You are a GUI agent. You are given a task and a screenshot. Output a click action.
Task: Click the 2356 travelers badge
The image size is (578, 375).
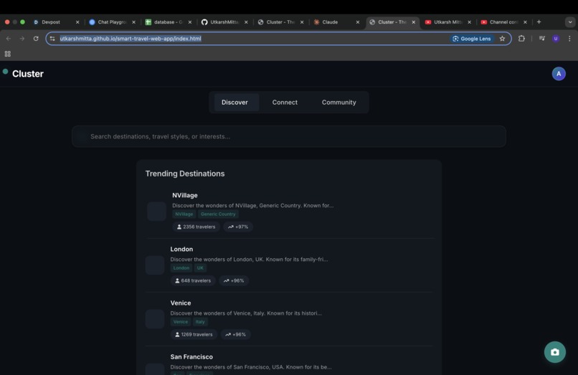coord(196,227)
